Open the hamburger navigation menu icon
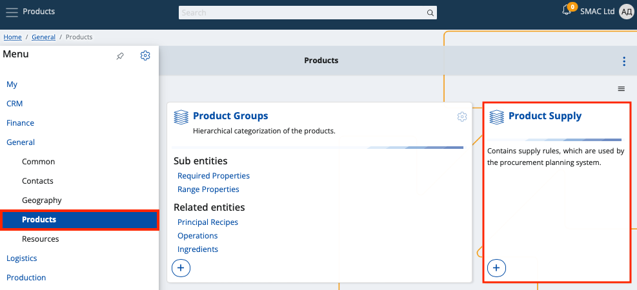637x290 pixels. pyautogui.click(x=12, y=12)
